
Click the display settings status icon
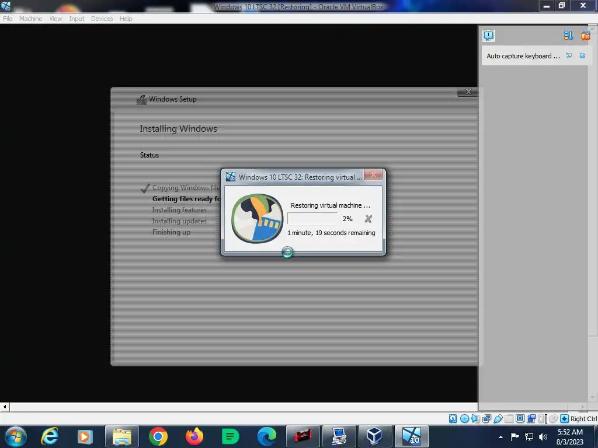tap(520, 419)
